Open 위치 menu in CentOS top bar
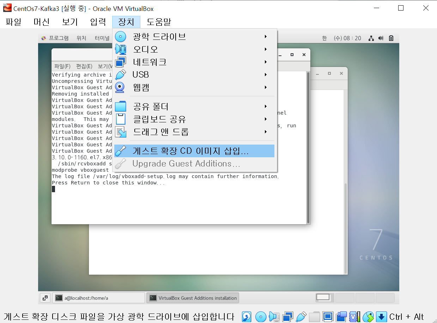This screenshot has width=437, height=323. point(81,38)
